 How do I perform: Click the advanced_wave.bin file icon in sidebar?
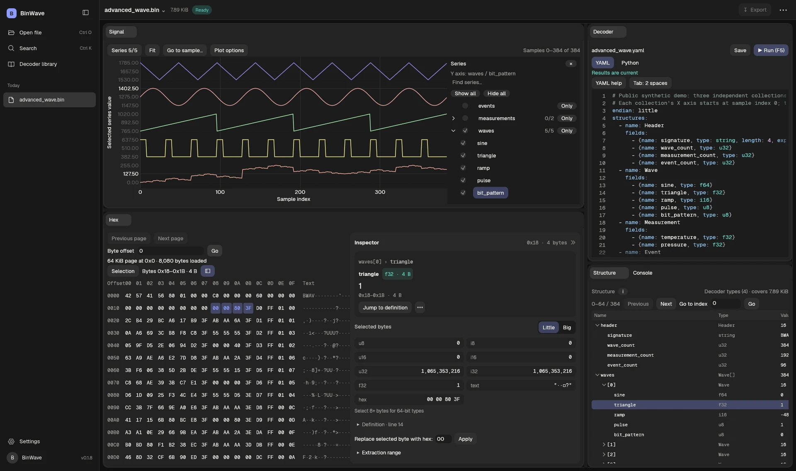pos(11,100)
